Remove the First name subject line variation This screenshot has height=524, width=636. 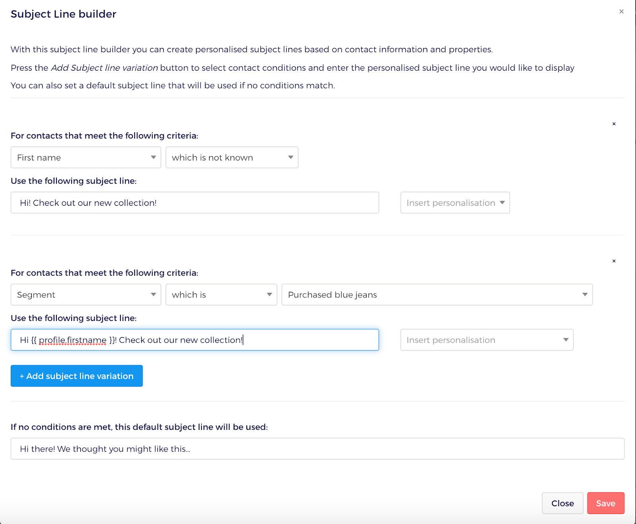coord(614,124)
